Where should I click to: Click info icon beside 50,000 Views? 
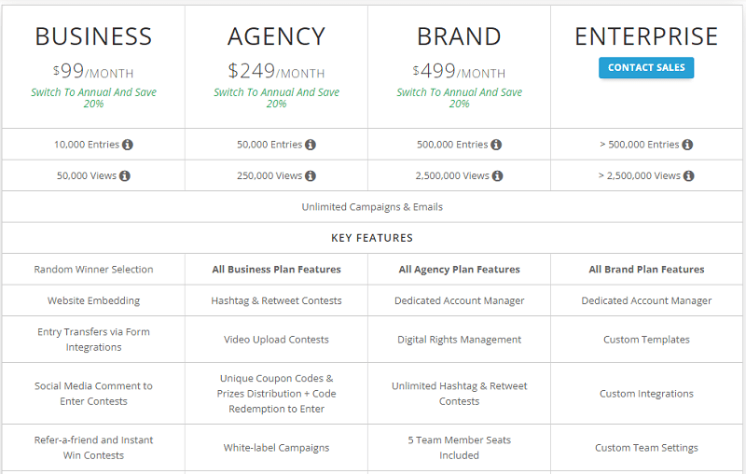pos(125,176)
